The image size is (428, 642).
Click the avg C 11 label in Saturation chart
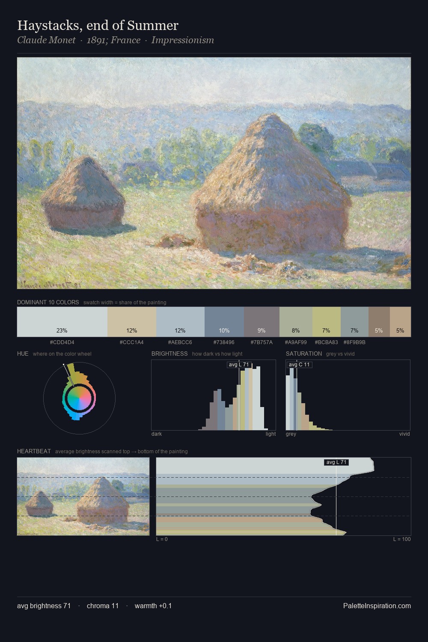coord(299,365)
